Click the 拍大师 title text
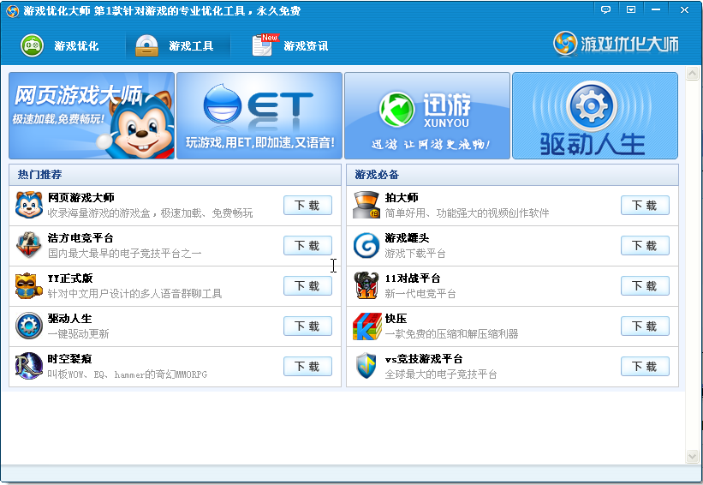 (402, 197)
